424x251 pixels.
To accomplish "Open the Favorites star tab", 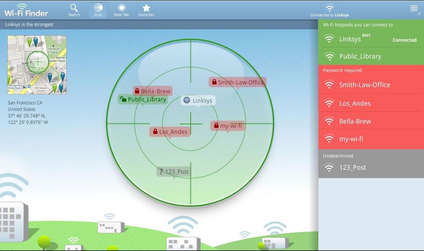I will coord(146,10).
